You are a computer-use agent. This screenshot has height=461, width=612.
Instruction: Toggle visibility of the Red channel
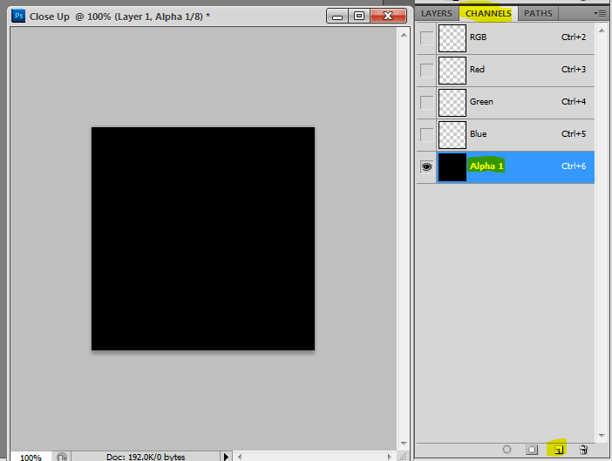pyautogui.click(x=426, y=71)
